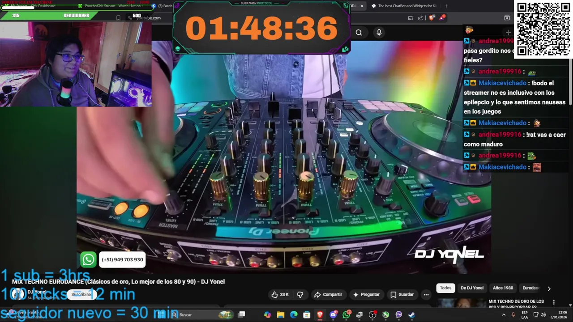Image resolution: width=573 pixels, height=322 pixels.
Task: Open the system tray volume speaker icon
Action: (543, 315)
